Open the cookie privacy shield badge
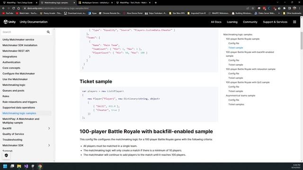 6,155
